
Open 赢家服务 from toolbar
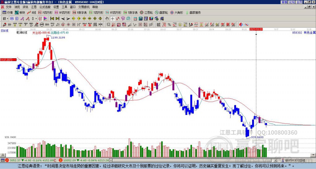(193, 12)
